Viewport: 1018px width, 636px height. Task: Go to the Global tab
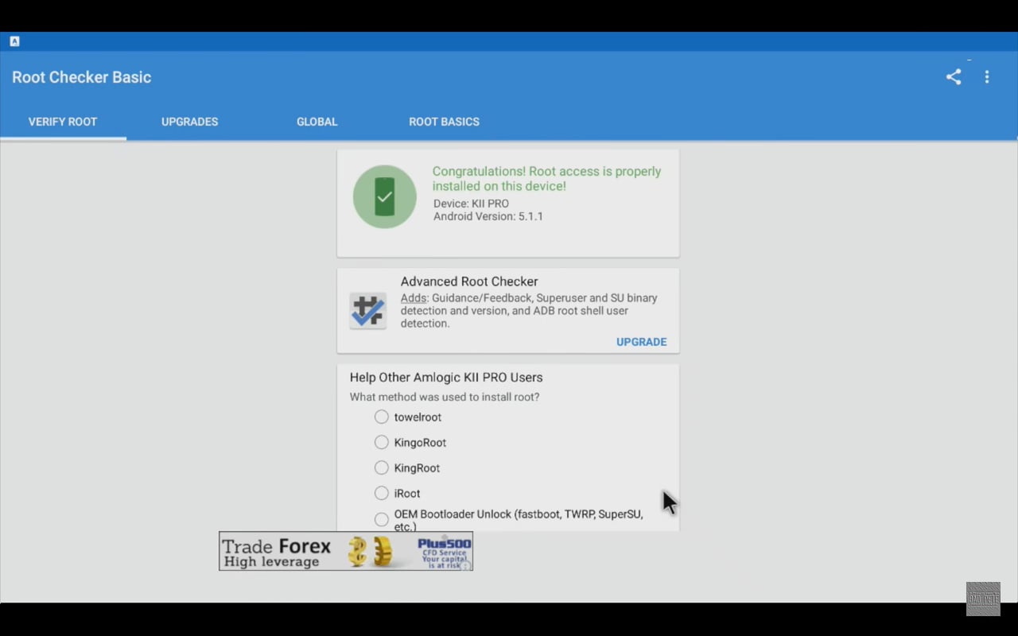[x=317, y=122]
